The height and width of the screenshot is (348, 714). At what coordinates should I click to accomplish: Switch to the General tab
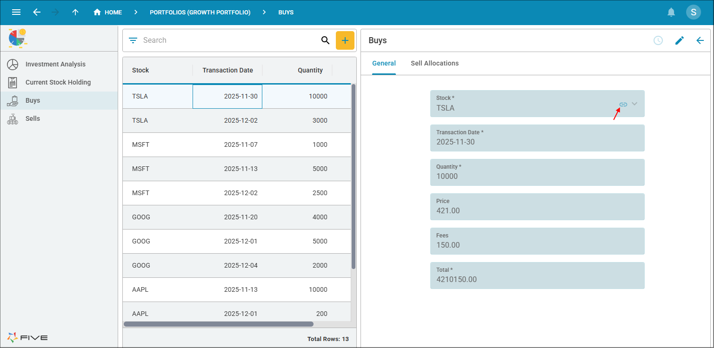tap(384, 64)
